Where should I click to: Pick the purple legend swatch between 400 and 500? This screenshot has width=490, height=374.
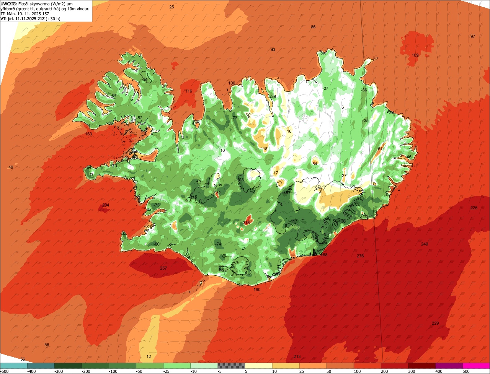point(449,366)
